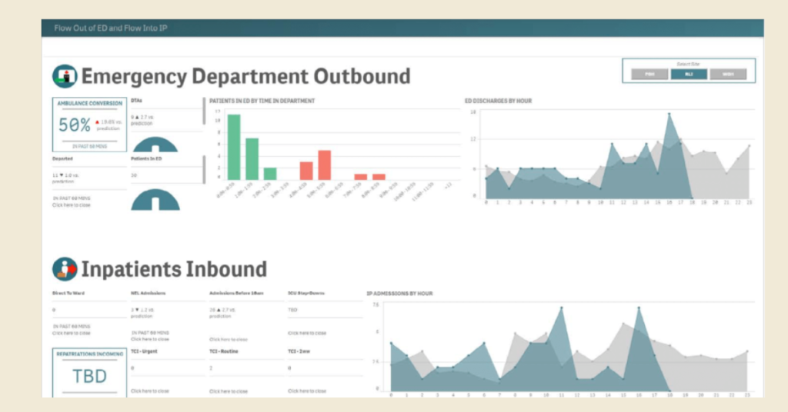Click the DTAs gauge graphic

point(155,144)
